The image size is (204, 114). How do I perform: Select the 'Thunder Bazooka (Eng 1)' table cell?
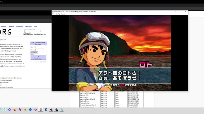[x=90, y=105]
